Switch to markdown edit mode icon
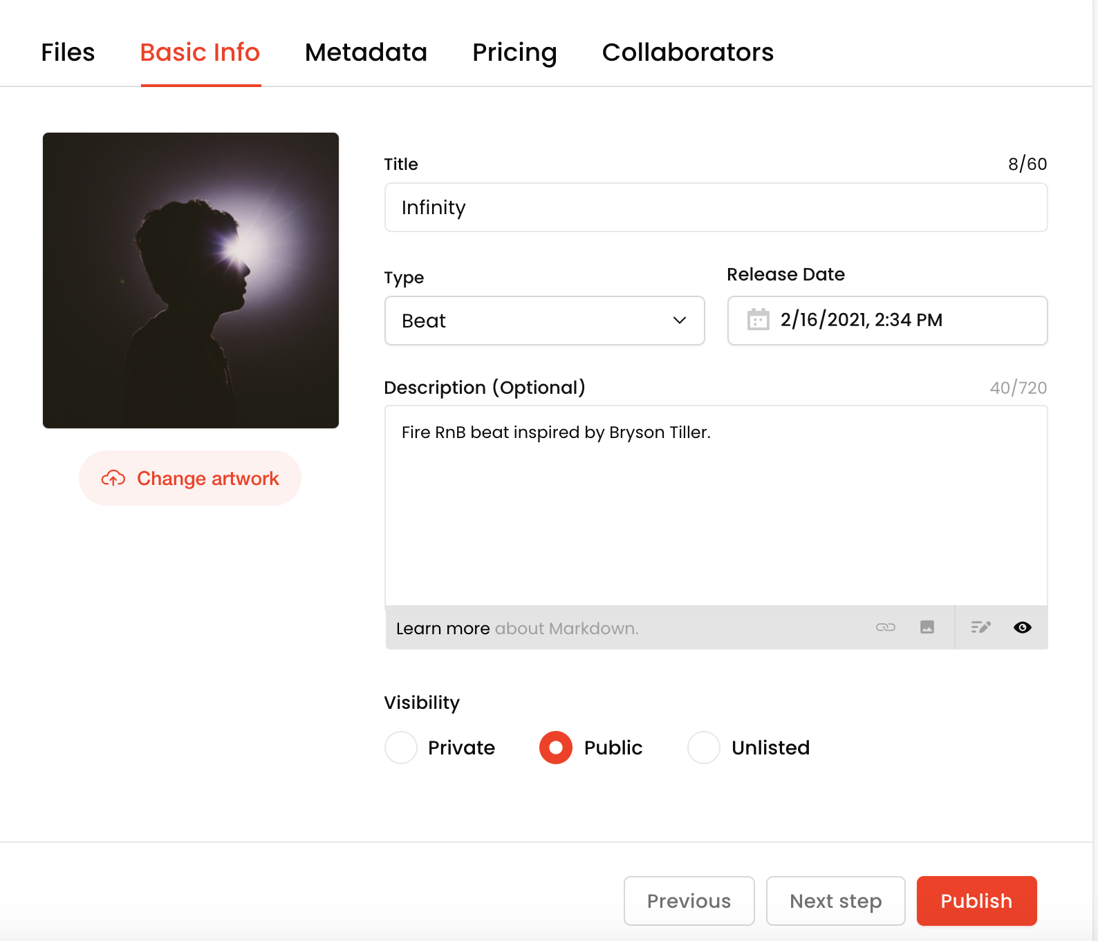The image size is (1098, 941). [x=980, y=627]
